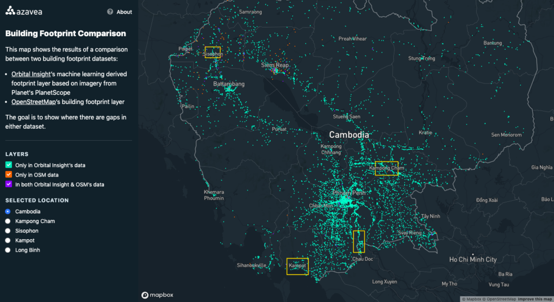This screenshot has height=302, width=554.
Task: Click the Phnom Penh label on map
Action: (x=349, y=193)
